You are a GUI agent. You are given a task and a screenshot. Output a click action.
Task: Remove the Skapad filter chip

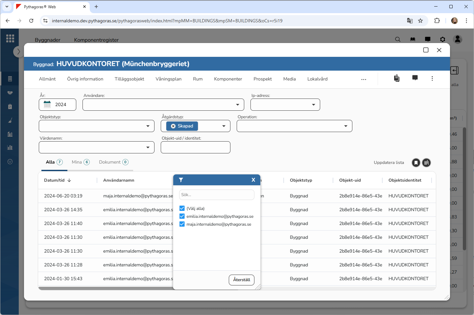(173, 126)
